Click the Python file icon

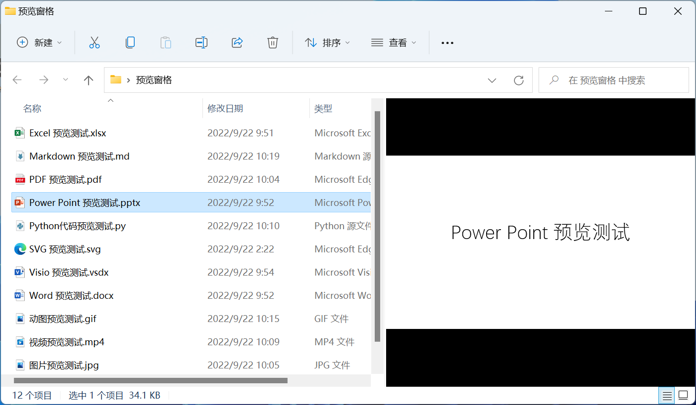pyautogui.click(x=20, y=226)
